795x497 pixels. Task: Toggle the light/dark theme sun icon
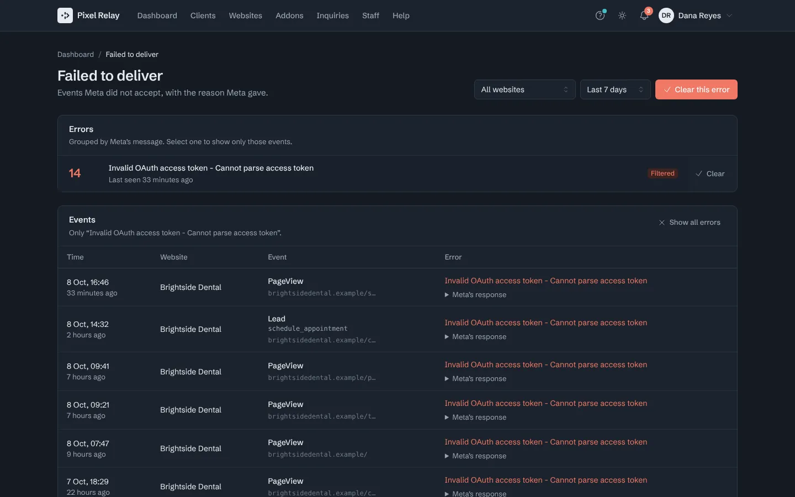click(622, 15)
